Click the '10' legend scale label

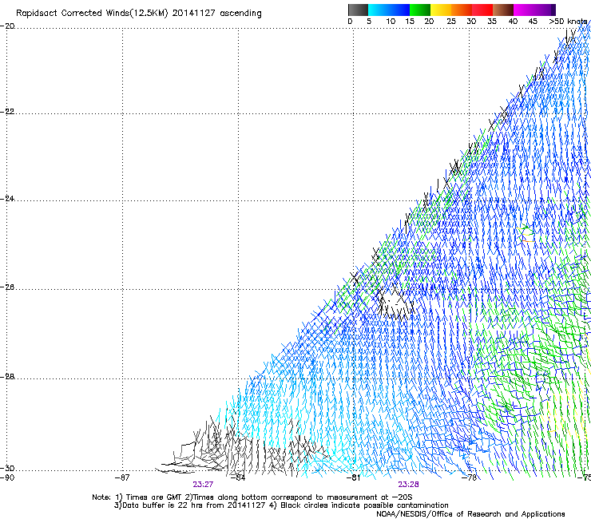[391, 22]
